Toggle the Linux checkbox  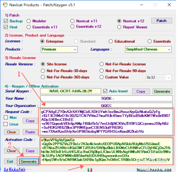point(5,124)
